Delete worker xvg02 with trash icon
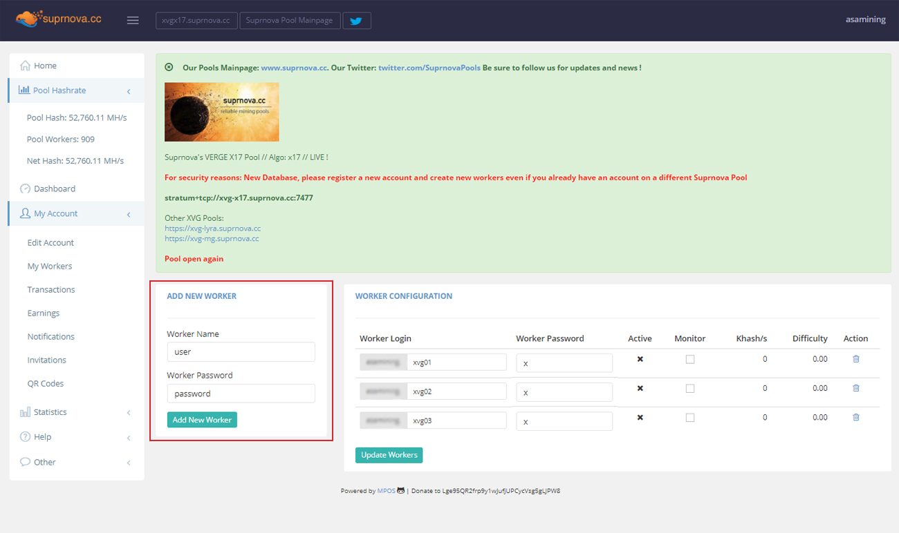This screenshot has height=533, width=899. [x=856, y=388]
